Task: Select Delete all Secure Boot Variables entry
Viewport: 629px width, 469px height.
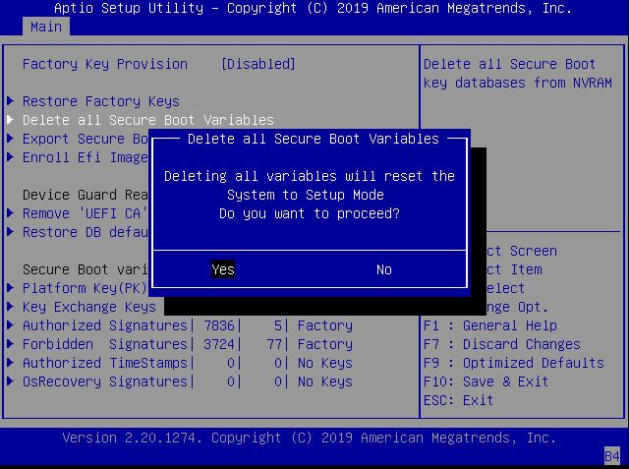Action: [148, 120]
